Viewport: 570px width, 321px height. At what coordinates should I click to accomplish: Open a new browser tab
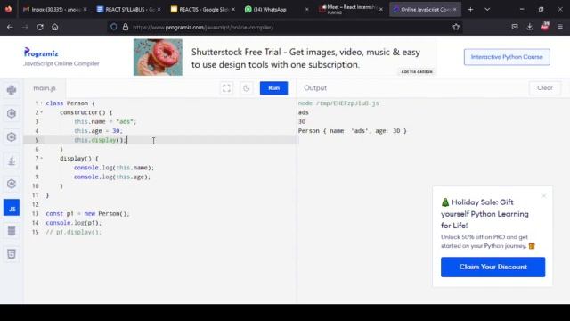(x=470, y=10)
